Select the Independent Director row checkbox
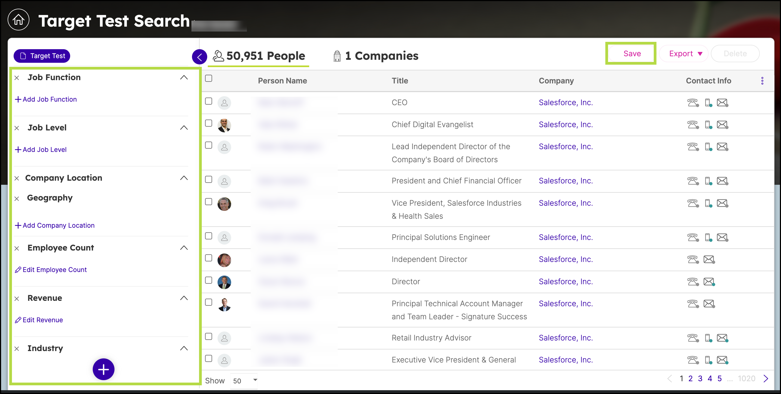781x394 pixels. coord(209,258)
